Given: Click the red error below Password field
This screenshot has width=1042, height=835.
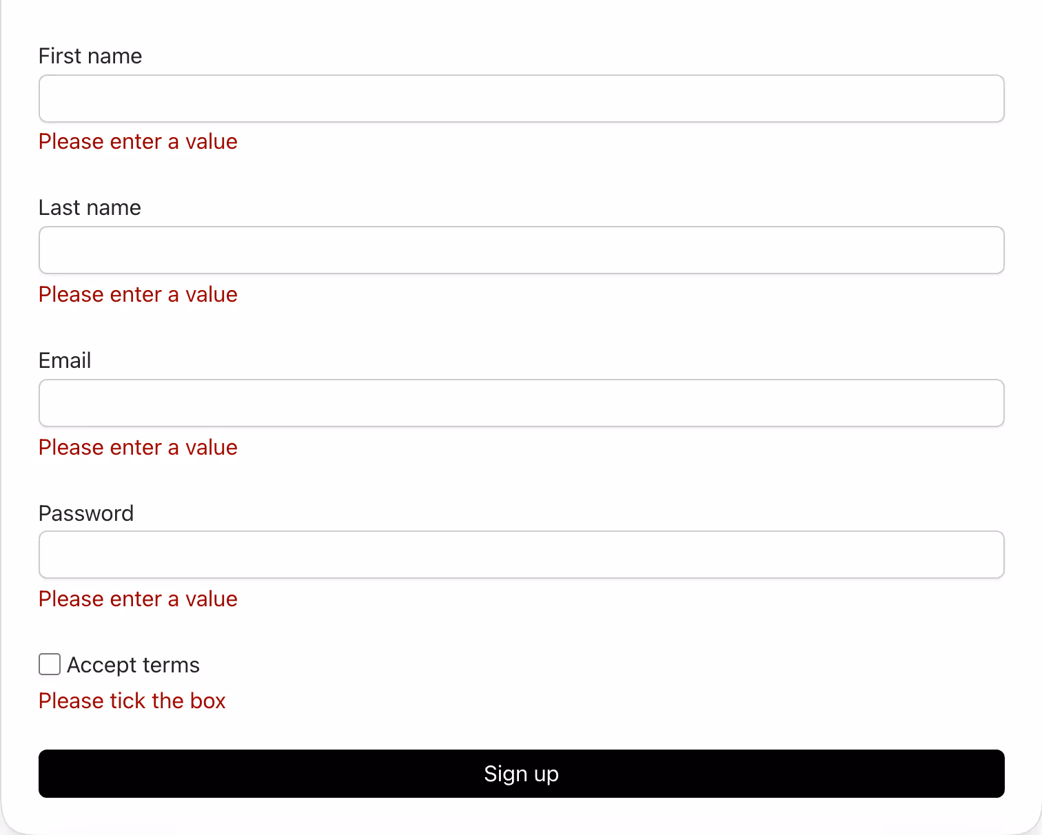Looking at the screenshot, I should coord(138,599).
